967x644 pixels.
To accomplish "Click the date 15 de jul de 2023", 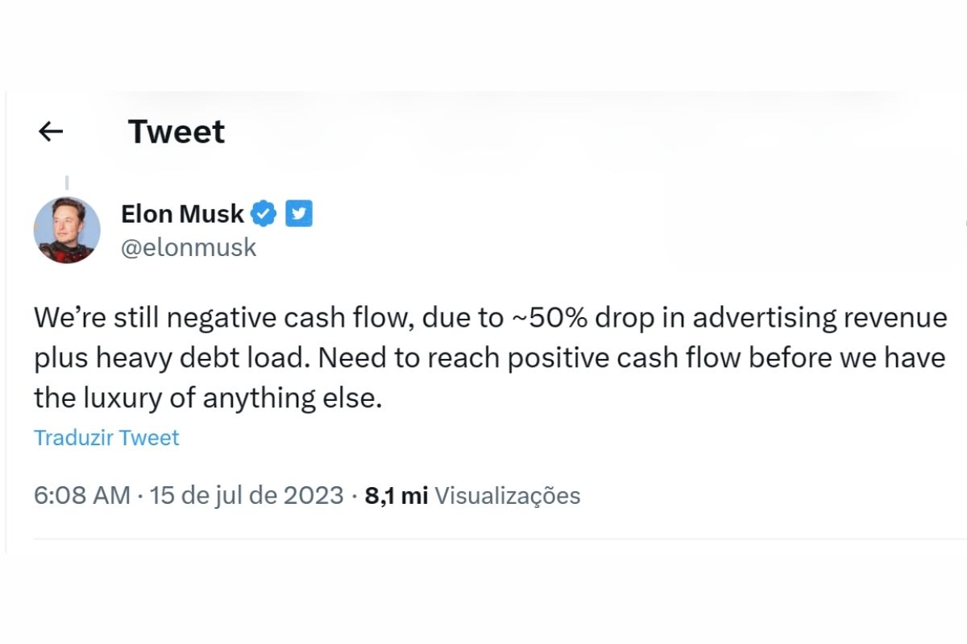I will click(x=247, y=495).
